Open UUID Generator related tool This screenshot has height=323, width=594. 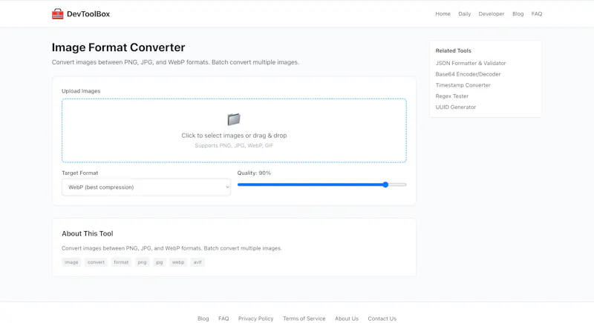[x=456, y=107]
